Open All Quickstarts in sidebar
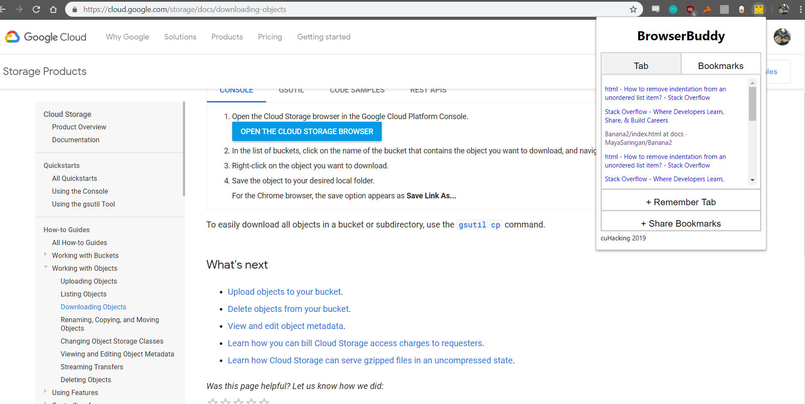This screenshot has height=404, width=805. (x=75, y=178)
